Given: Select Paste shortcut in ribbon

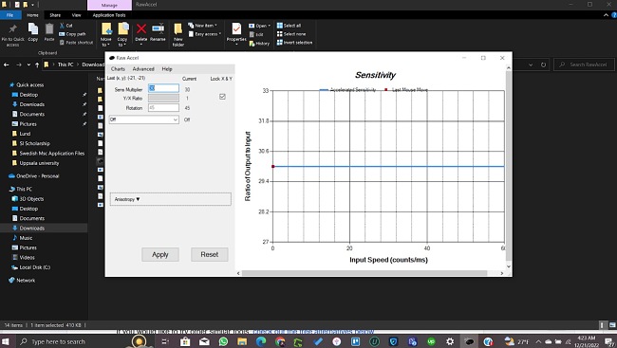Looking at the screenshot, I should (76, 43).
